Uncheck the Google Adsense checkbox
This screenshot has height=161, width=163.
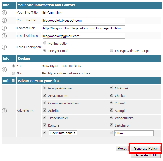coord(45,88)
